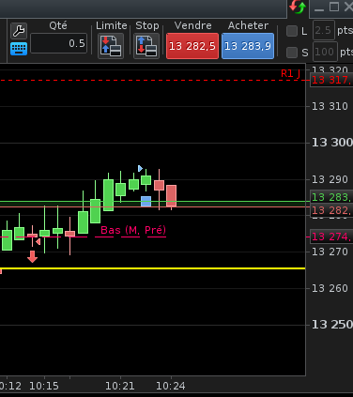Click the 10:21 time axis label
Screen dimensions: 353x397
click(x=120, y=386)
